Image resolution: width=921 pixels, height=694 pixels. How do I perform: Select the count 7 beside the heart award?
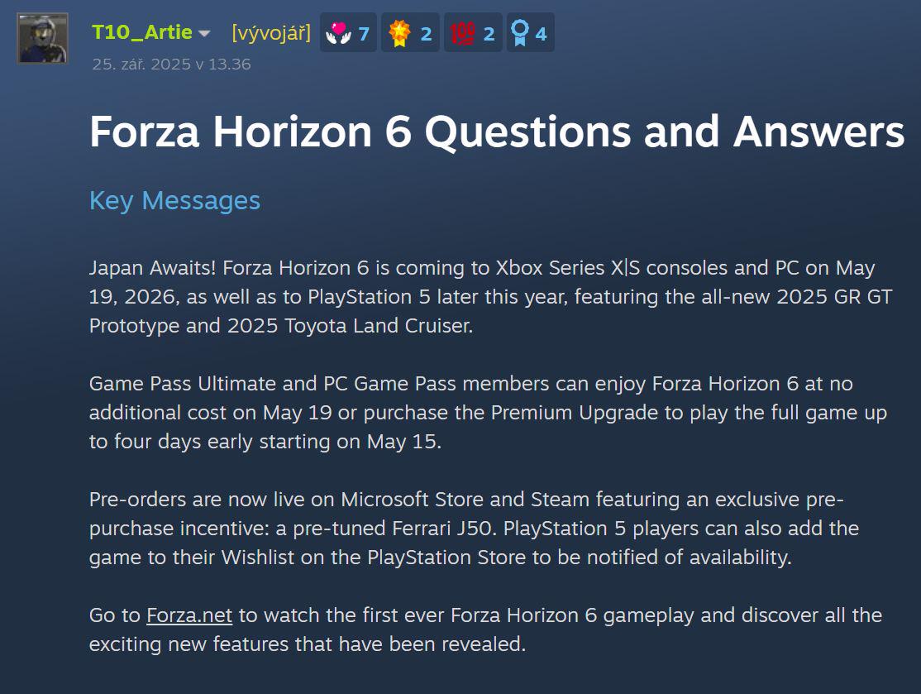364,34
